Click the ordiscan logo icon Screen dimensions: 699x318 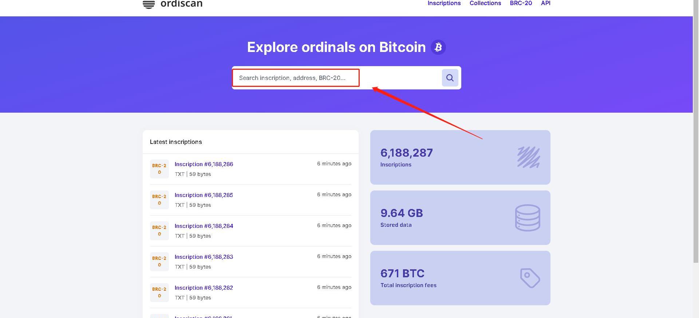149,4
